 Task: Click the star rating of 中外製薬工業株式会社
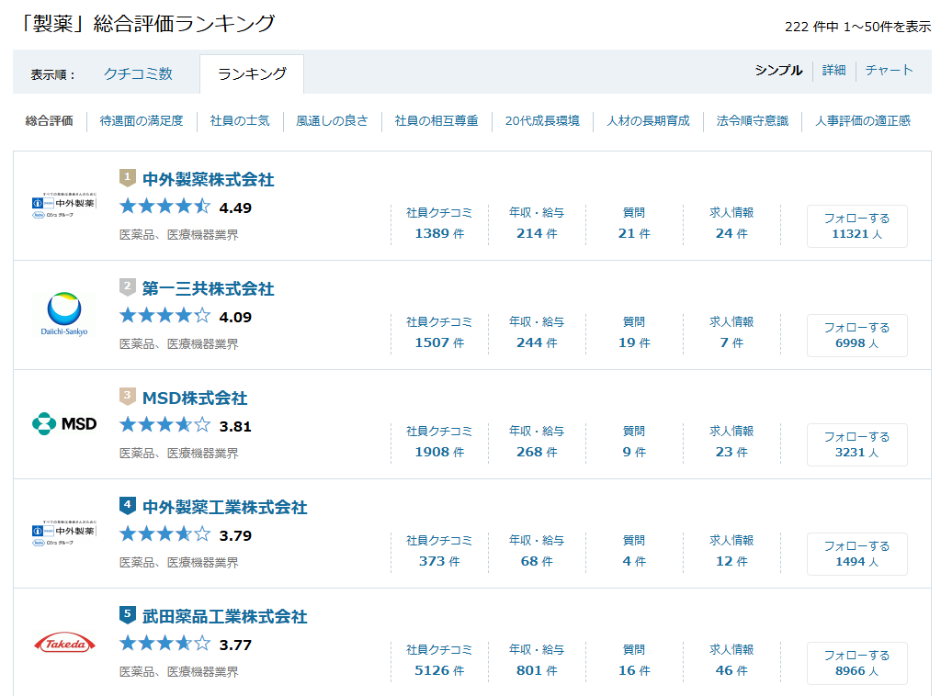click(x=165, y=534)
